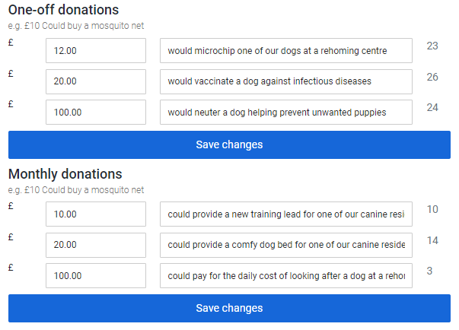Click character counter 14 beside dog bed description
This screenshot has width=459, height=330.
pos(432,240)
